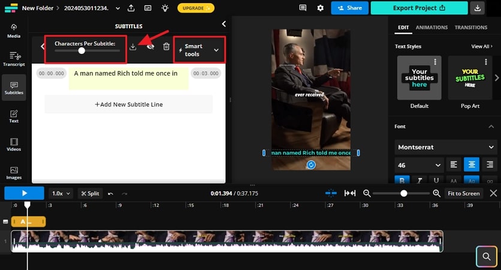The image size is (501, 270).
Task: Click Fit to Screen button
Action: (x=464, y=193)
